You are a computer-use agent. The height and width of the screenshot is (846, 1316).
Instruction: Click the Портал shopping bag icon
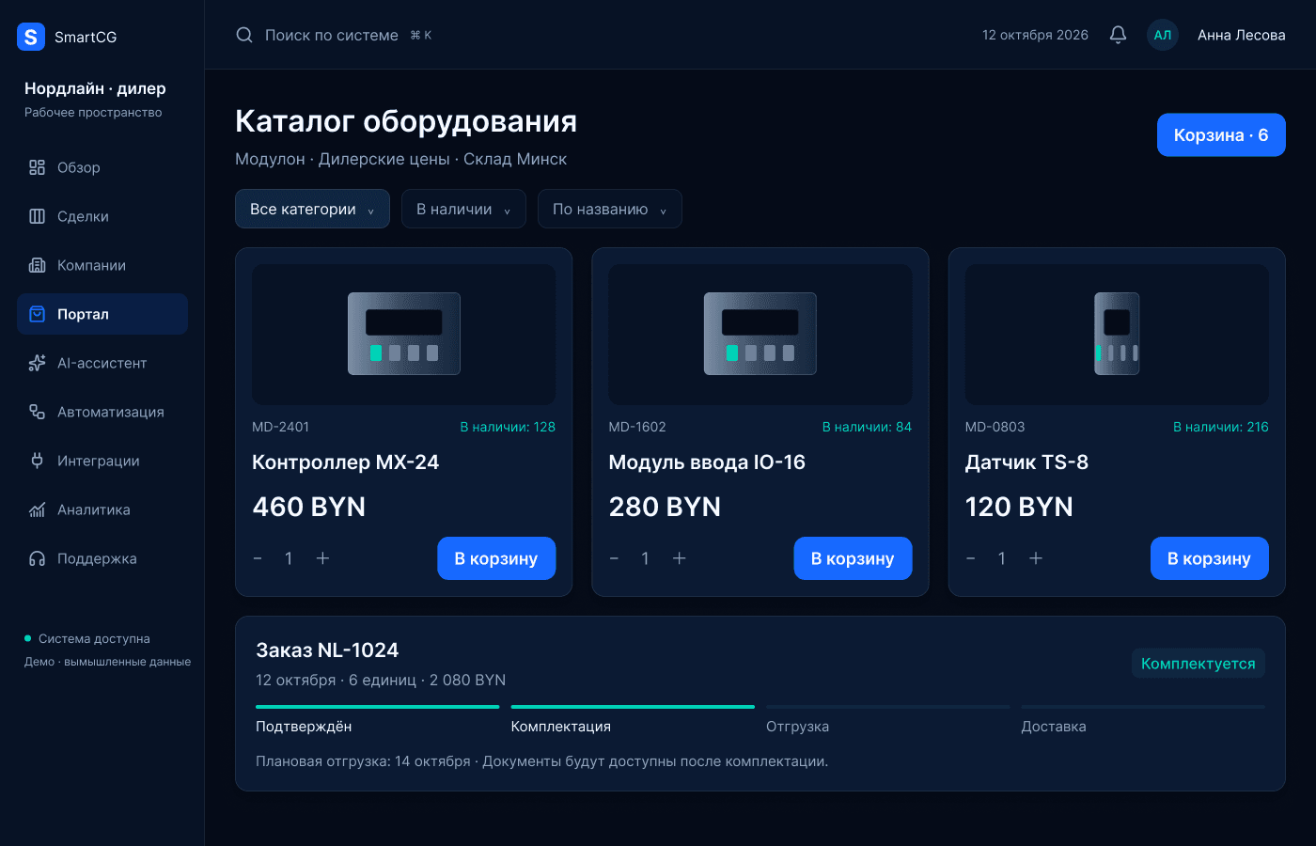pos(38,314)
